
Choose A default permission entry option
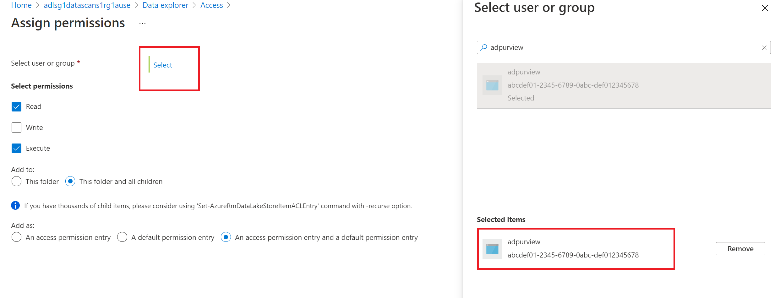(x=122, y=237)
